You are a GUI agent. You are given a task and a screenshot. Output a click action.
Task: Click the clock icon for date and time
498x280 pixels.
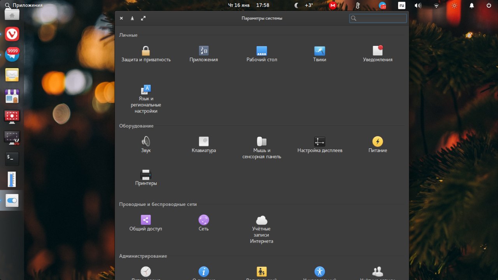(x=146, y=271)
